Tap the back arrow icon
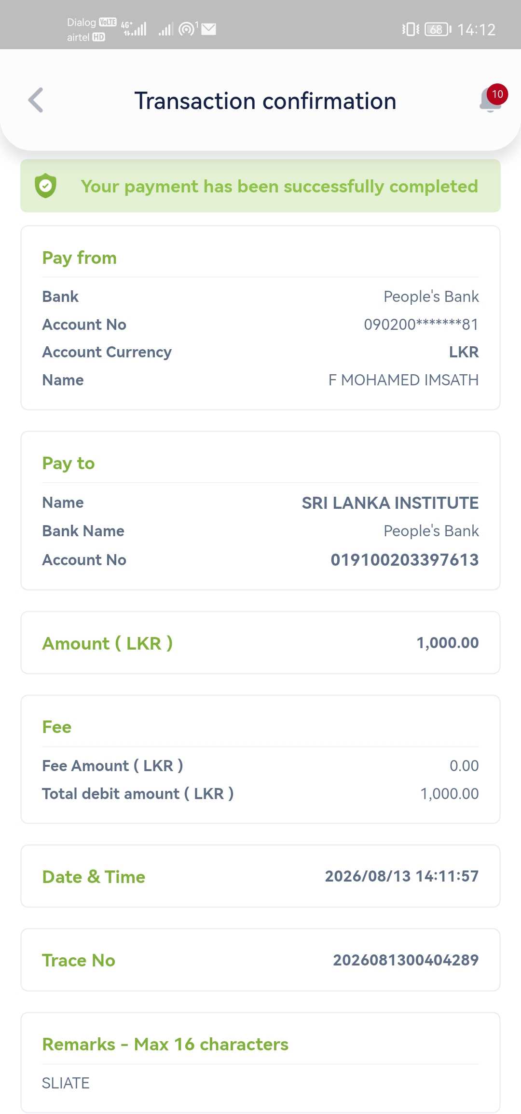 [x=36, y=100]
